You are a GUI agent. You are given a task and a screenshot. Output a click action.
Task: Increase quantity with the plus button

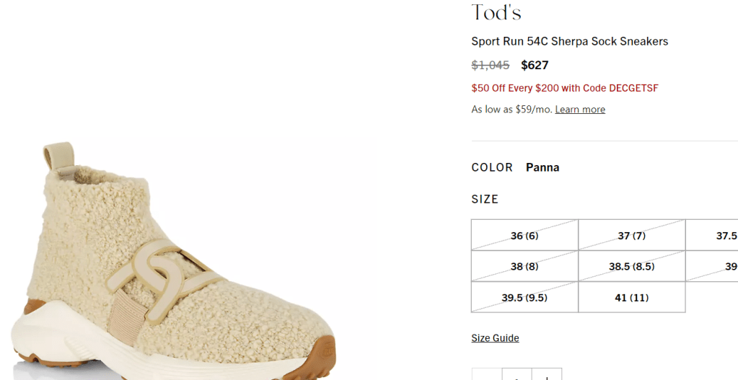point(547,375)
